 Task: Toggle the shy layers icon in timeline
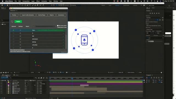(39, 78)
